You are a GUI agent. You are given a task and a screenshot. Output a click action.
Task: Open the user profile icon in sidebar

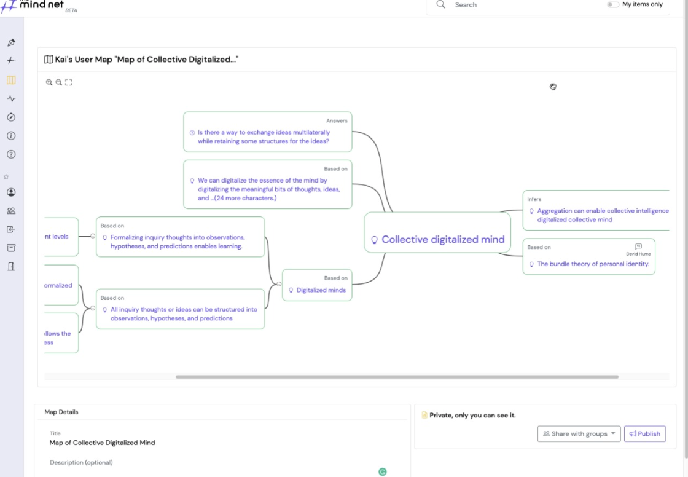12,192
